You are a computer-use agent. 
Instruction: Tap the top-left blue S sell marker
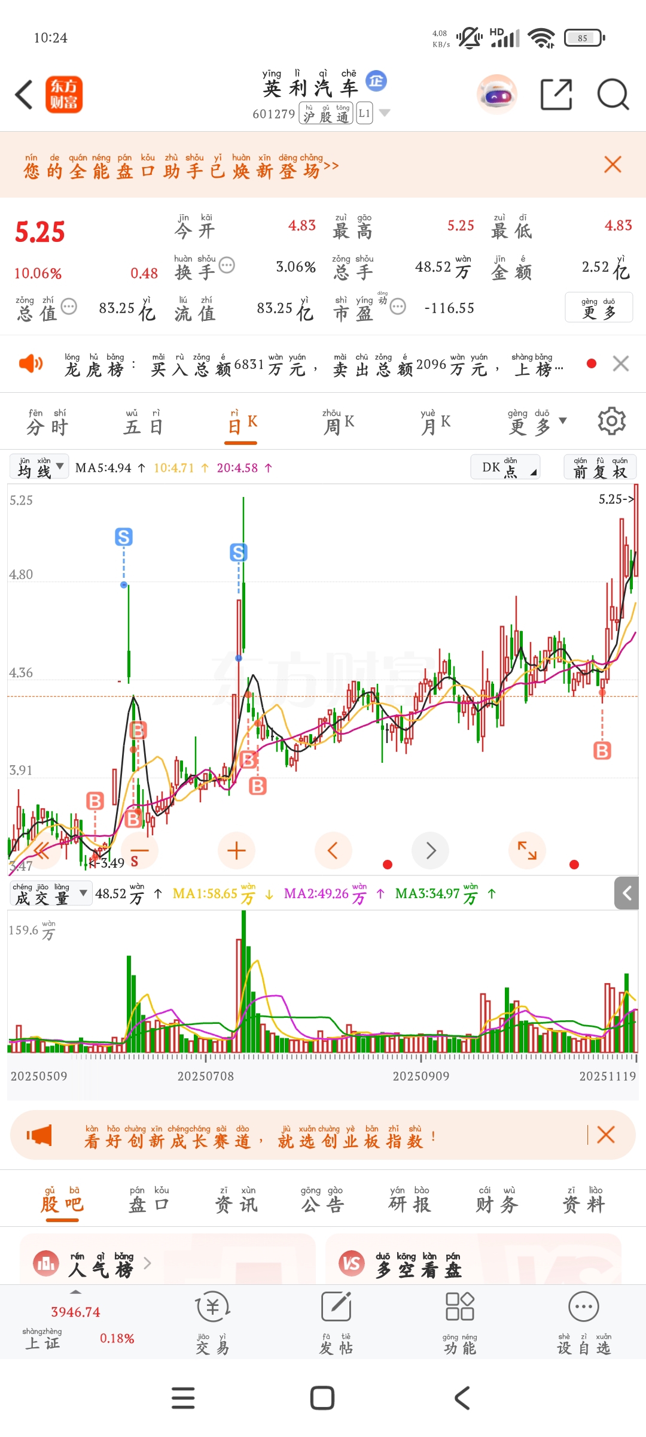[124, 537]
